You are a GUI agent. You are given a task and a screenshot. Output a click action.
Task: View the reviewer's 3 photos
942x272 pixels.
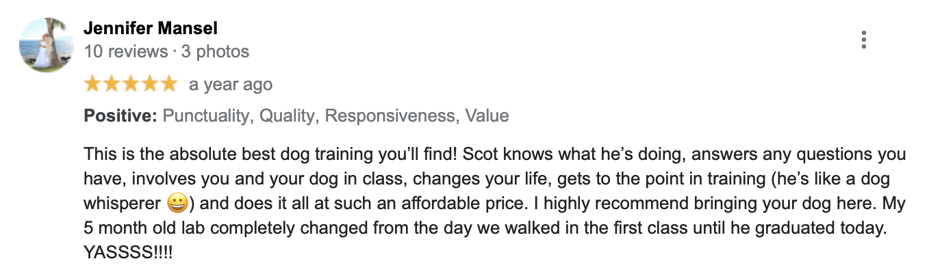(x=215, y=51)
